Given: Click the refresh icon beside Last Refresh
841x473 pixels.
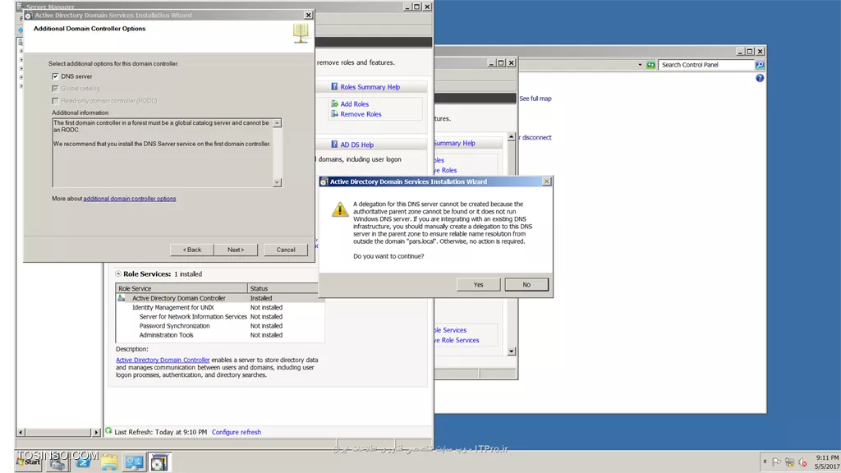Looking at the screenshot, I should tap(109, 431).
